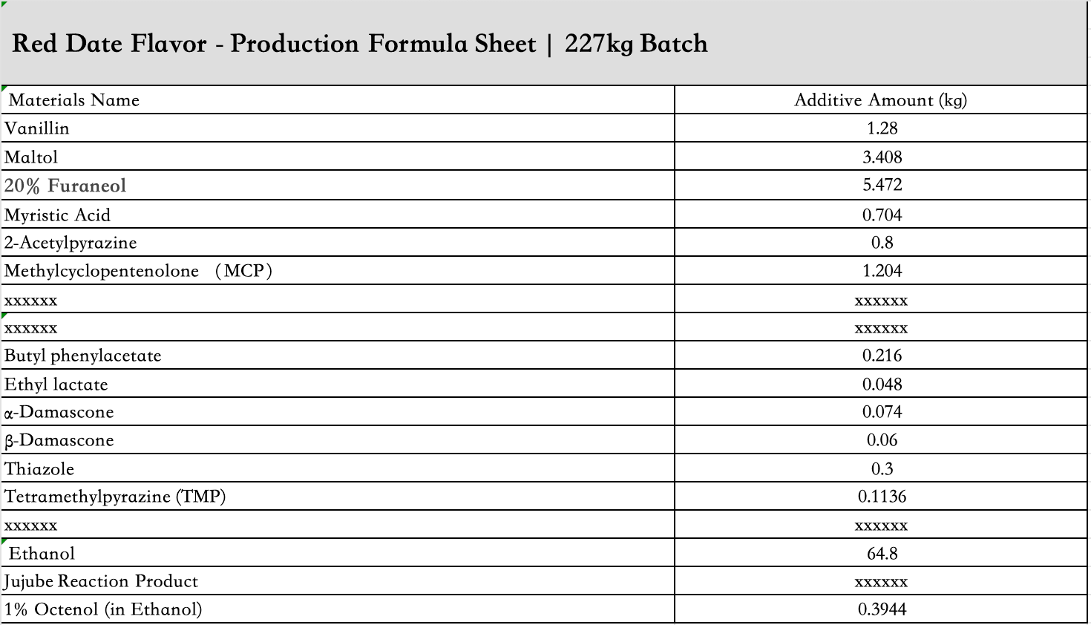Select the Additive Amount (kg) header cell
Viewport: 1091px width, 625px height.
click(x=881, y=100)
